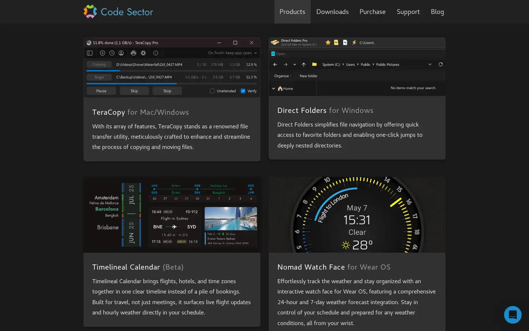
Task: Click New folder in the Open dialog
Action: tap(309, 76)
